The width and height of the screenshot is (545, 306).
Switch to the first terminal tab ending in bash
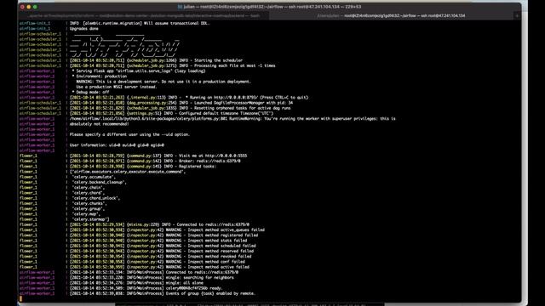pos(144,15)
